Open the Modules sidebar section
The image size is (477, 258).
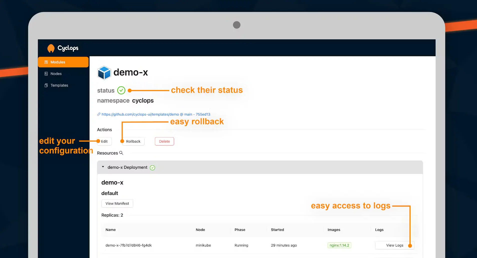63,62
